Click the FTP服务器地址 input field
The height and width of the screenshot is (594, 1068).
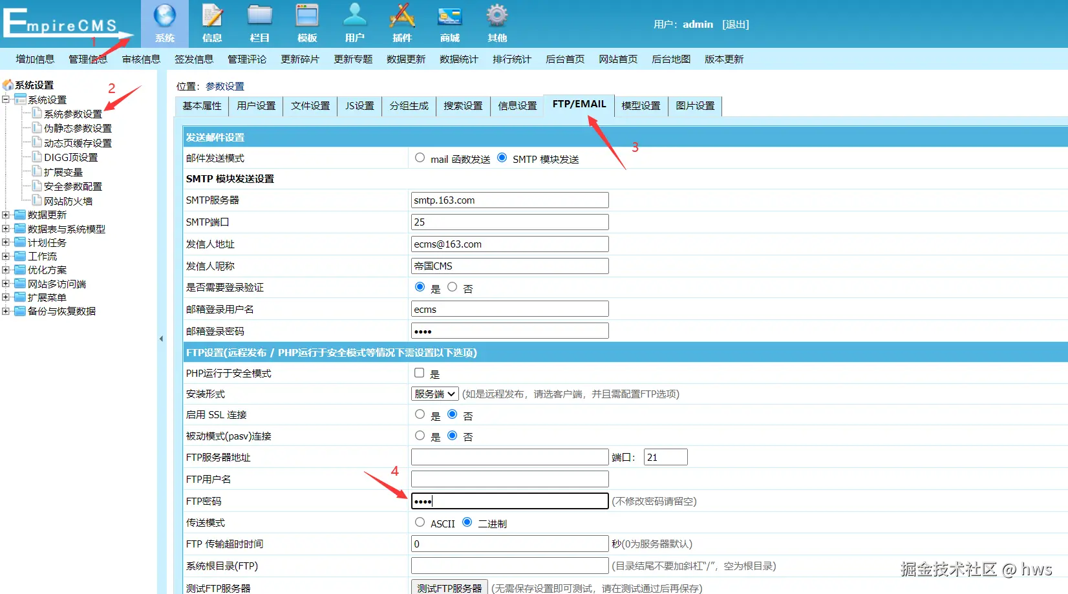click(510, 458)
